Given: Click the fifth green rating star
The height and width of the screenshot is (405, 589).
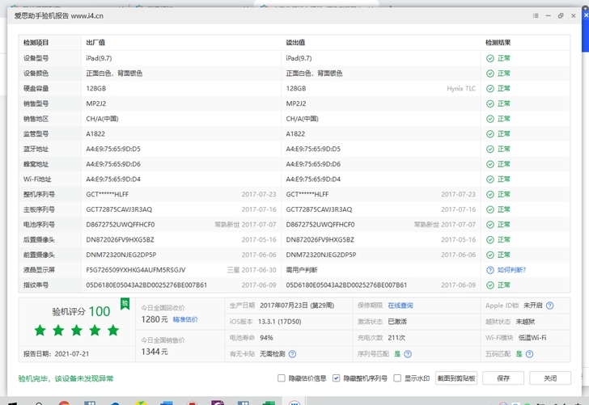Looking at the screenshot, I should (x=113, y=331).
